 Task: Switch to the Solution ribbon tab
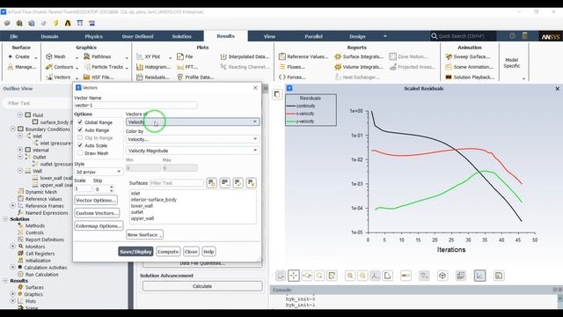[x=182, y=36]
